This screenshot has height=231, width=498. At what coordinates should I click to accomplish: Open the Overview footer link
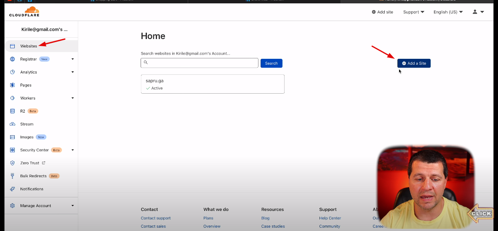pyautogui.click(x=212, y=226)
